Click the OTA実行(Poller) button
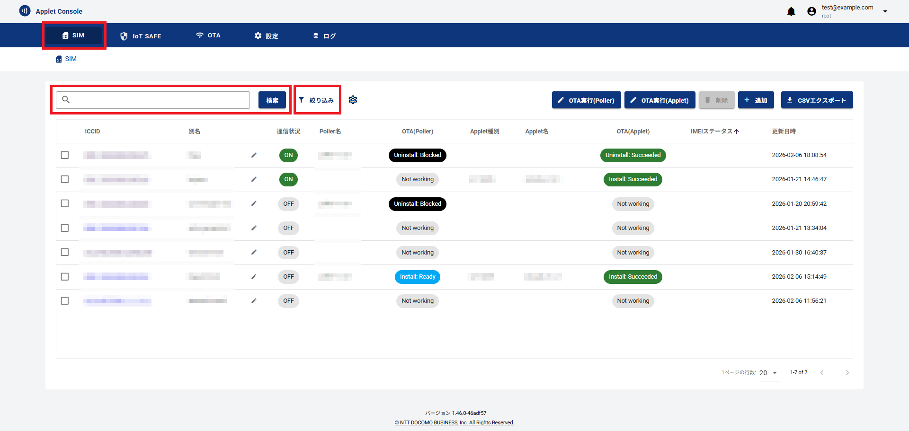Viewport: 909px width, 431px height. point(586,100)
